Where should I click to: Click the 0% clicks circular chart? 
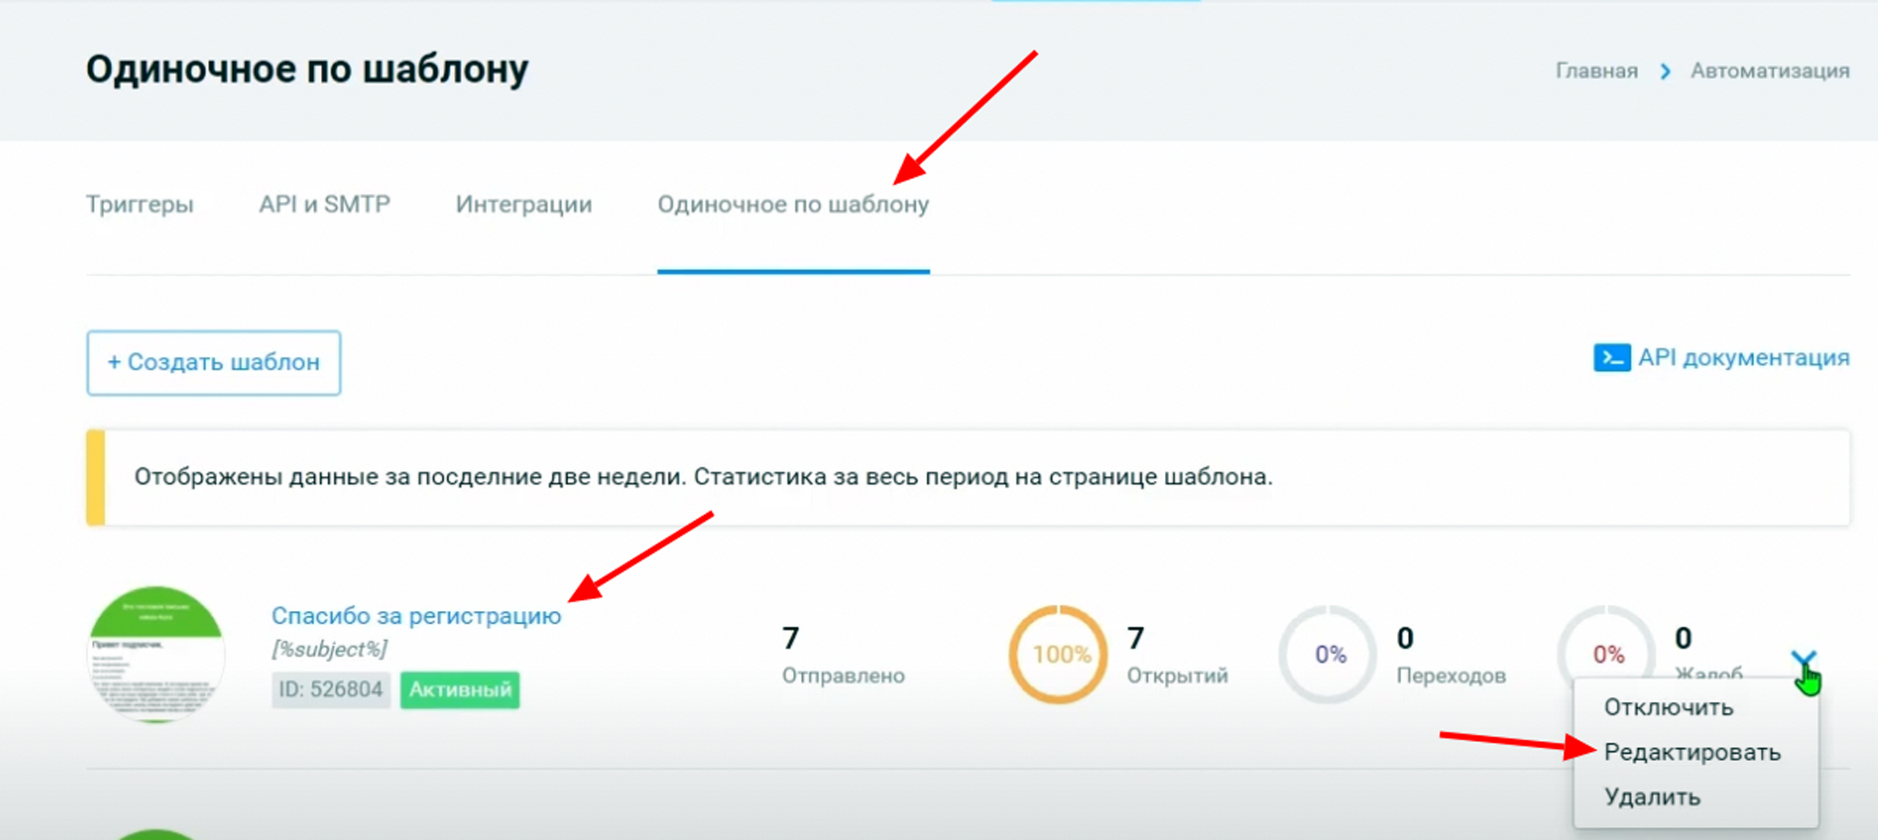[1328, 654]
